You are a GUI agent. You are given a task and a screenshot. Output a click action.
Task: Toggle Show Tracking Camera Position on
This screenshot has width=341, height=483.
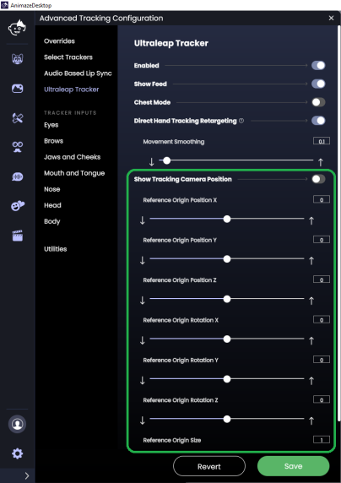tap(318, 179)
